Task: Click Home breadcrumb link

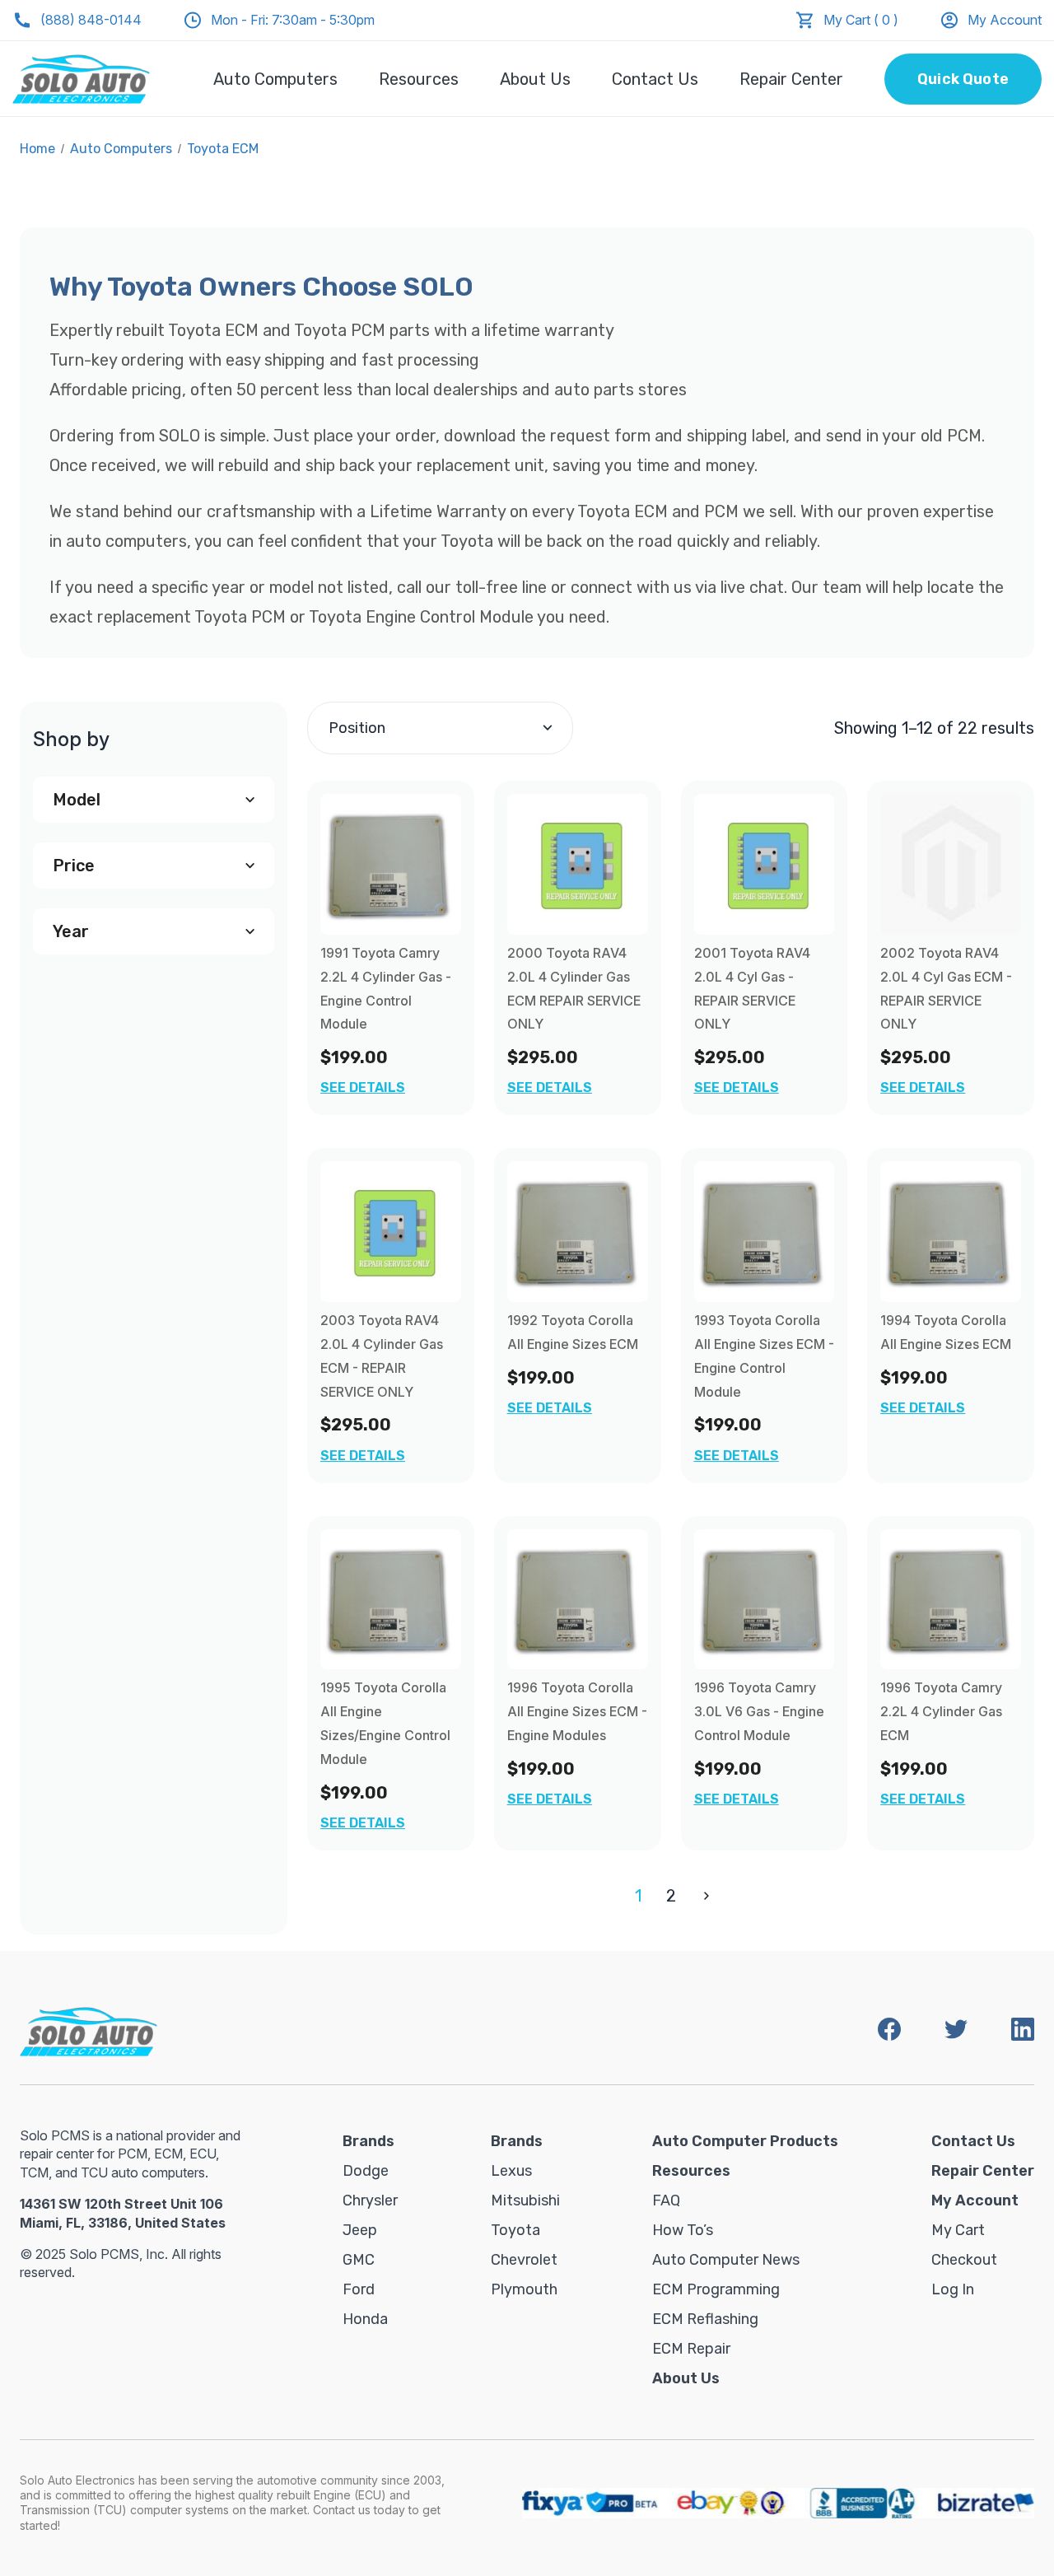Action: [x=37, y=148]
